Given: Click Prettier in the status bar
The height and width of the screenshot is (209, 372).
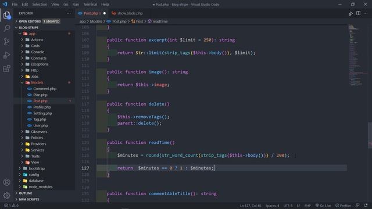Looking at the screenshot, I should point(343,206).
